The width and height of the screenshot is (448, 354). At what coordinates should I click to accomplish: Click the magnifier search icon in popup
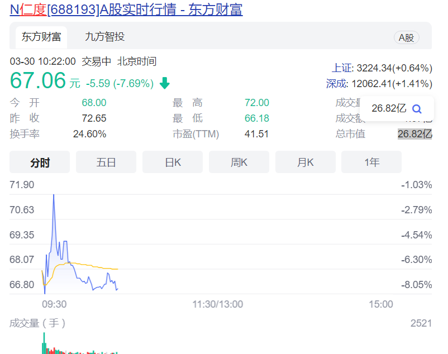[x=416, y=109]
